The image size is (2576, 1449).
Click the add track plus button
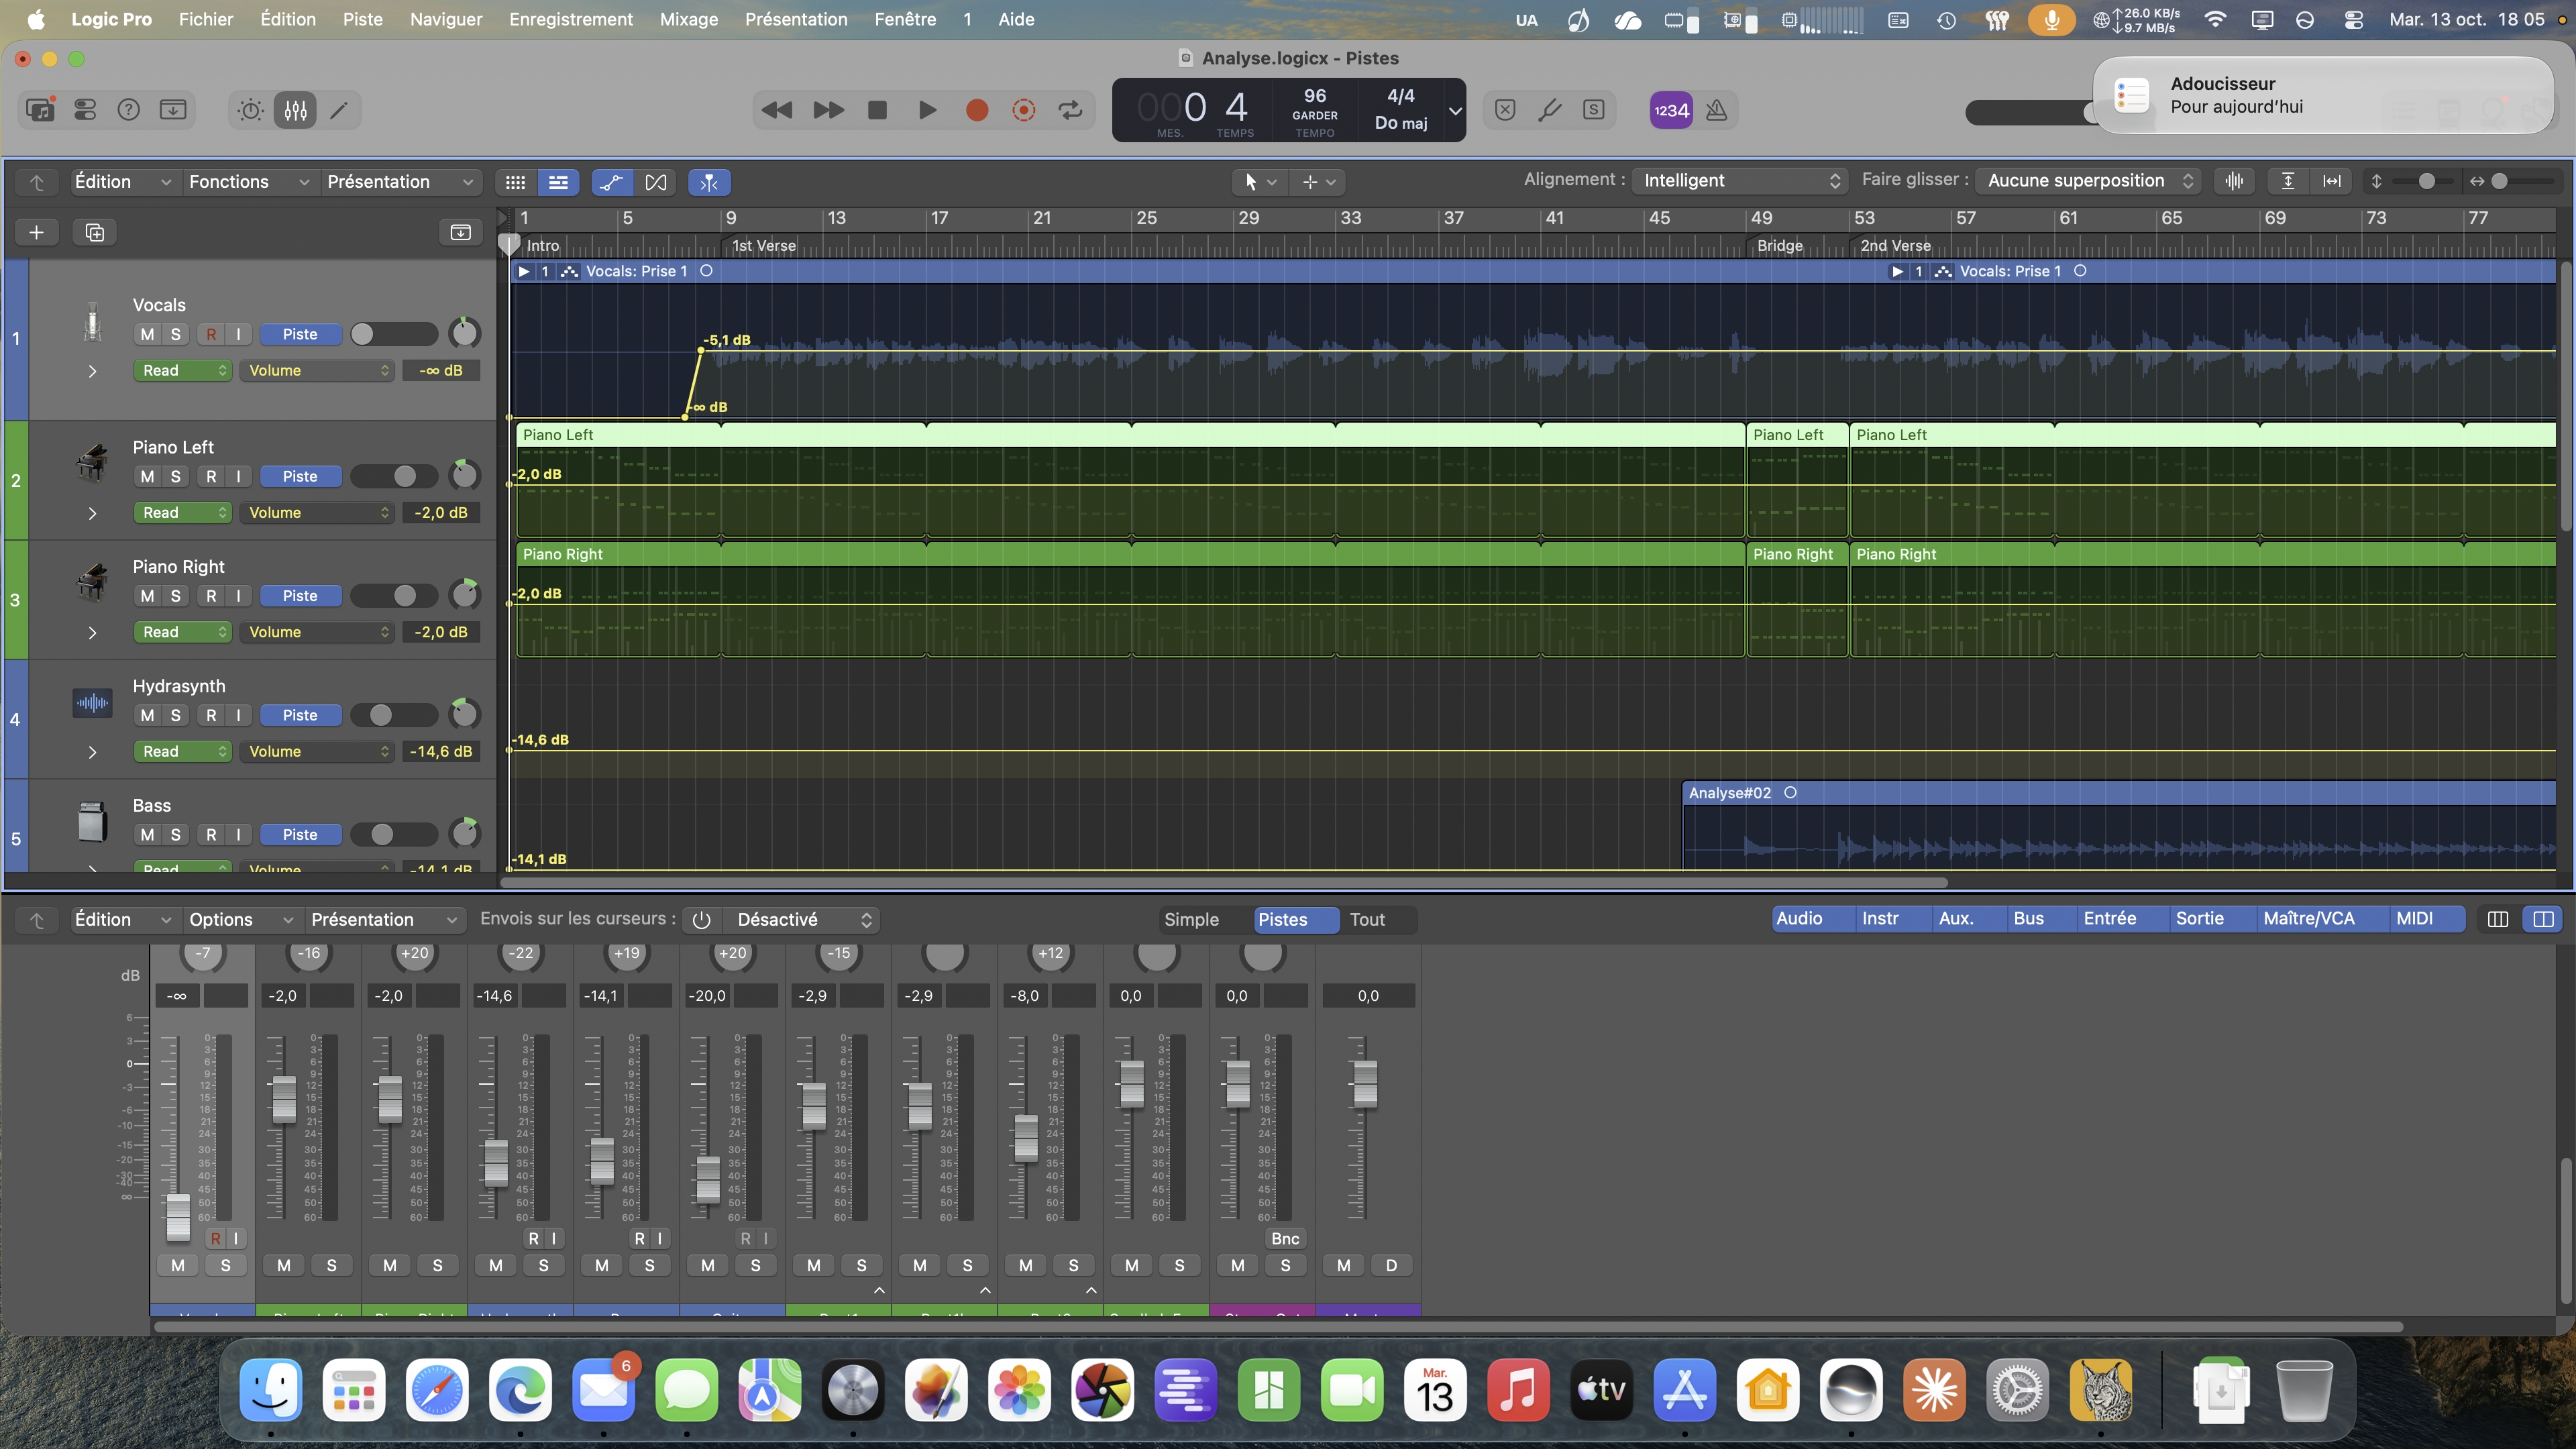[37, 233]
